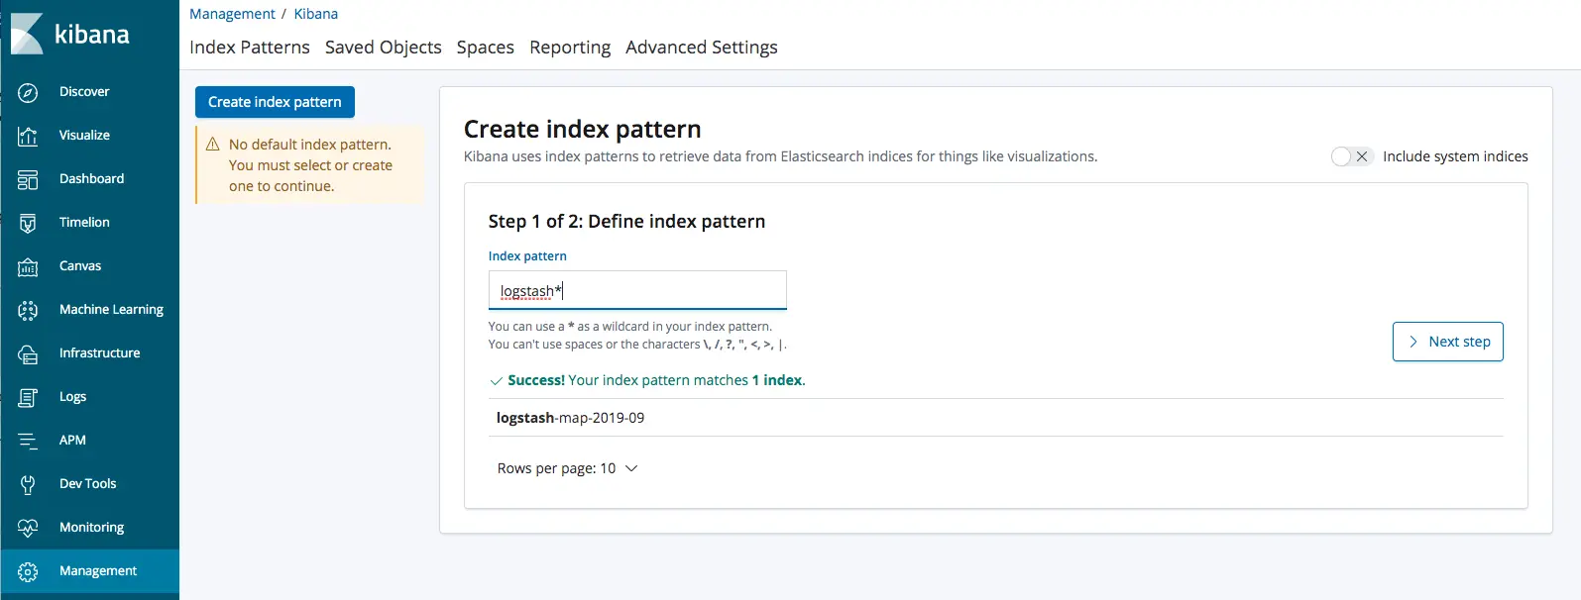Click the Dev Tools wrench icon
This screenshot has width=1581, height=600.
point(28,484)
